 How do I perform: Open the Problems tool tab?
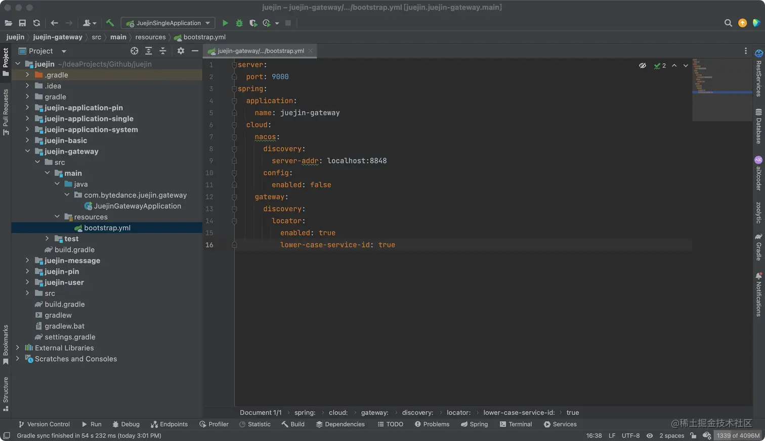[432, 424]
